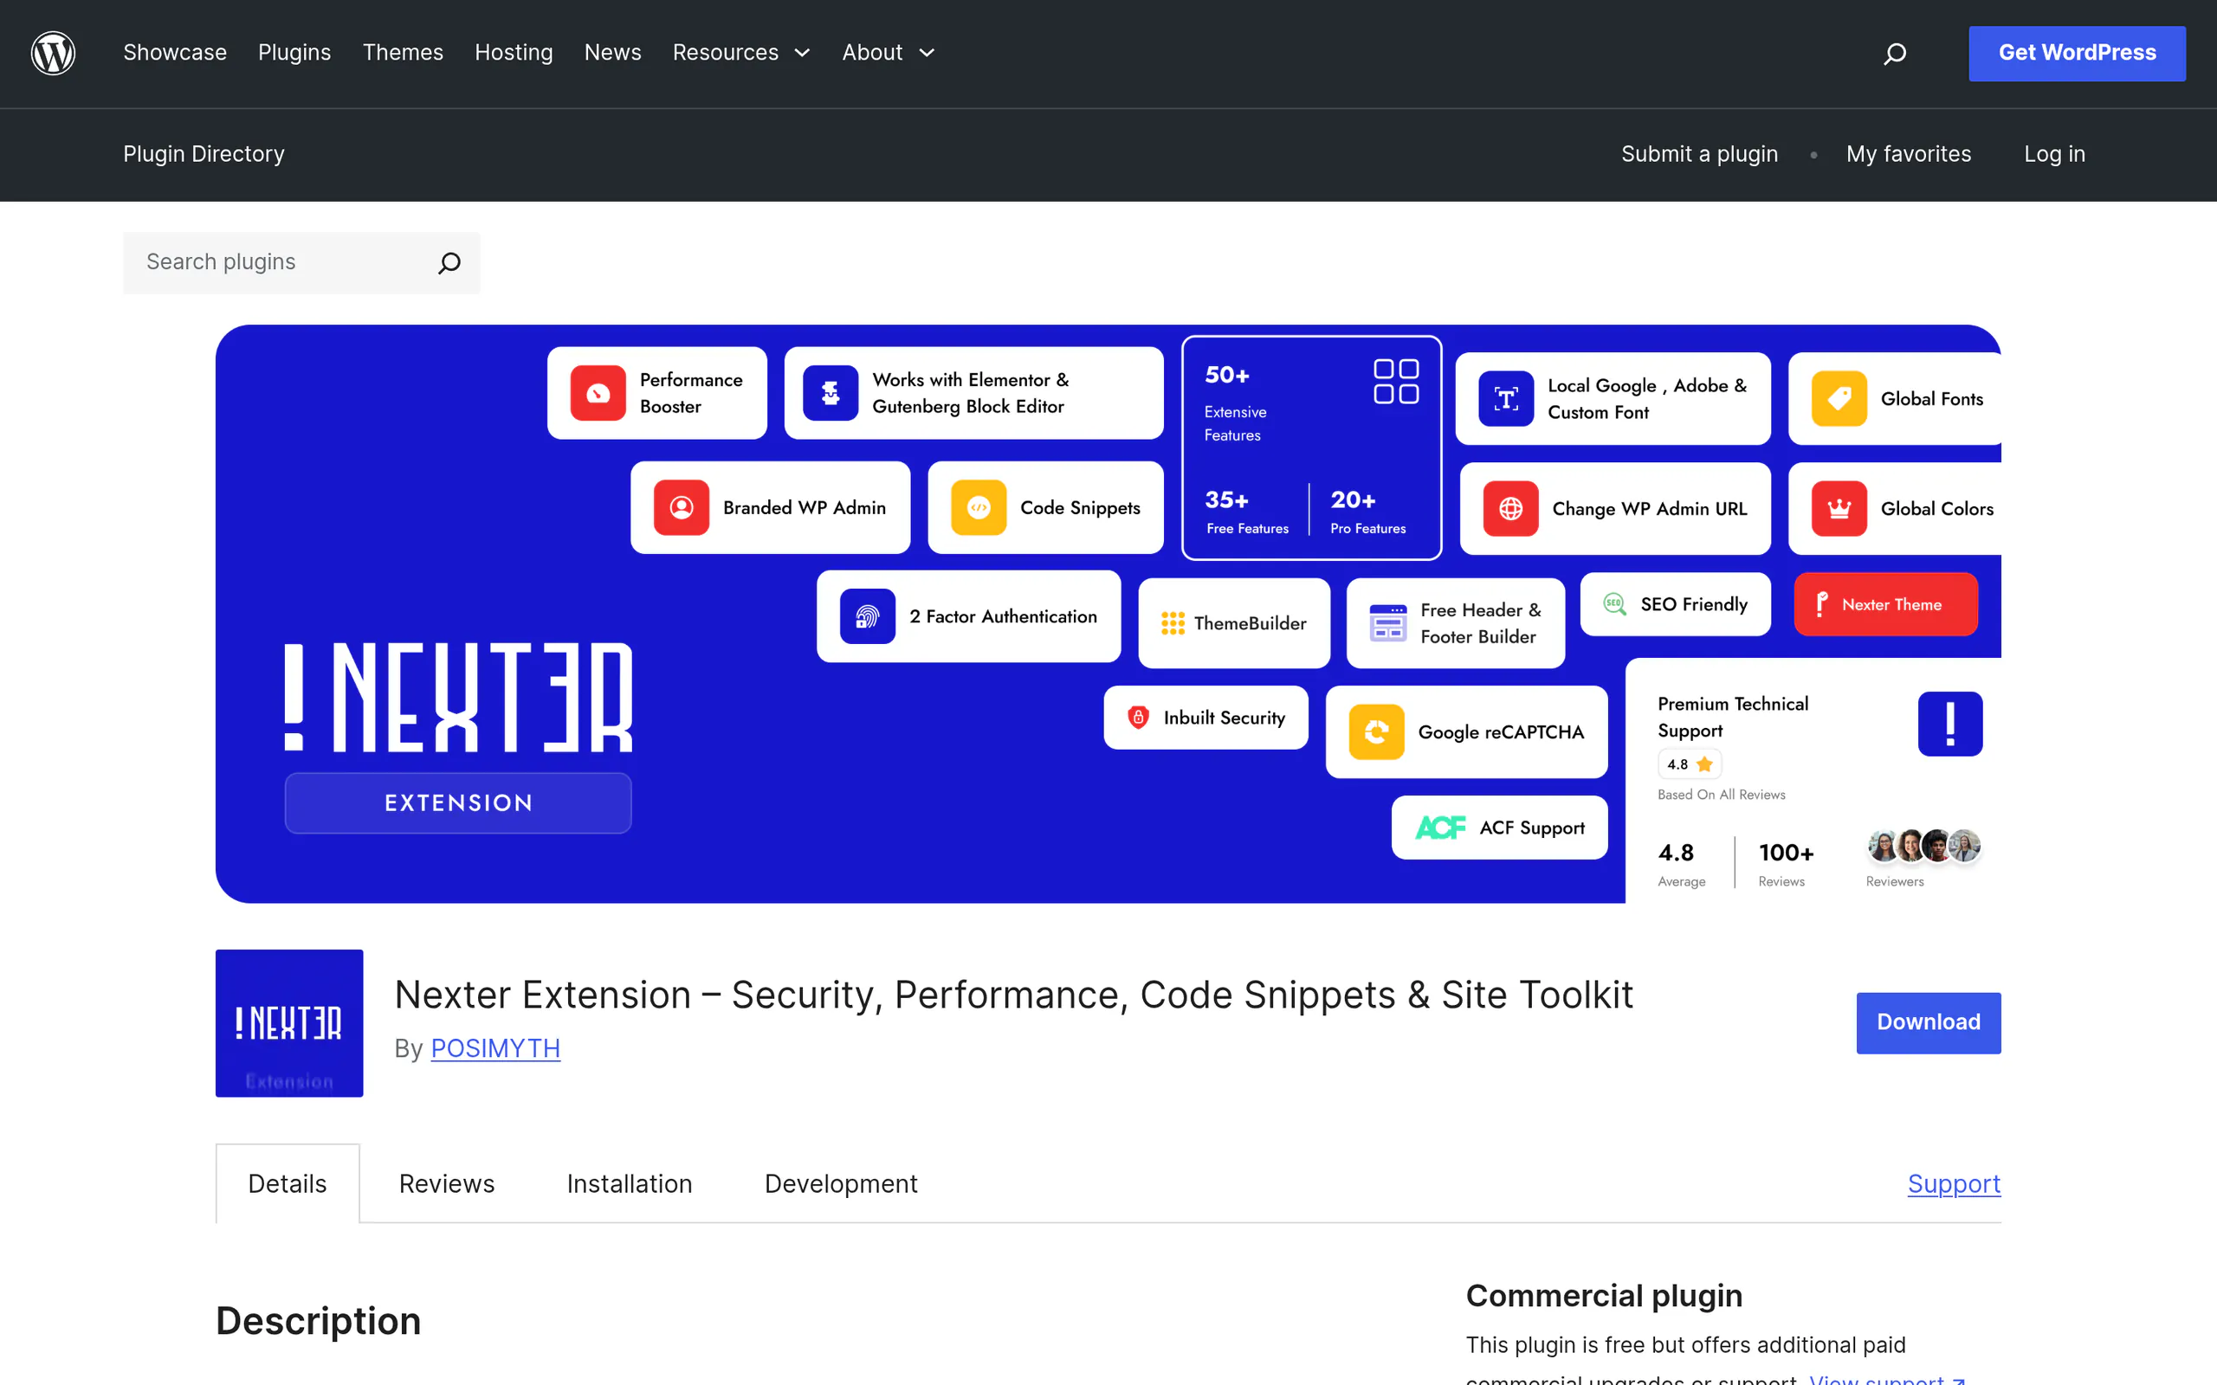This screenshot has width=2217, height=1385.
Task: Click the 4.8 star rating badge
Action: point(1690,764)
